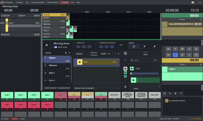Click the home icon beside Morning show
This screenshot has height=121, width=203.
47,45
